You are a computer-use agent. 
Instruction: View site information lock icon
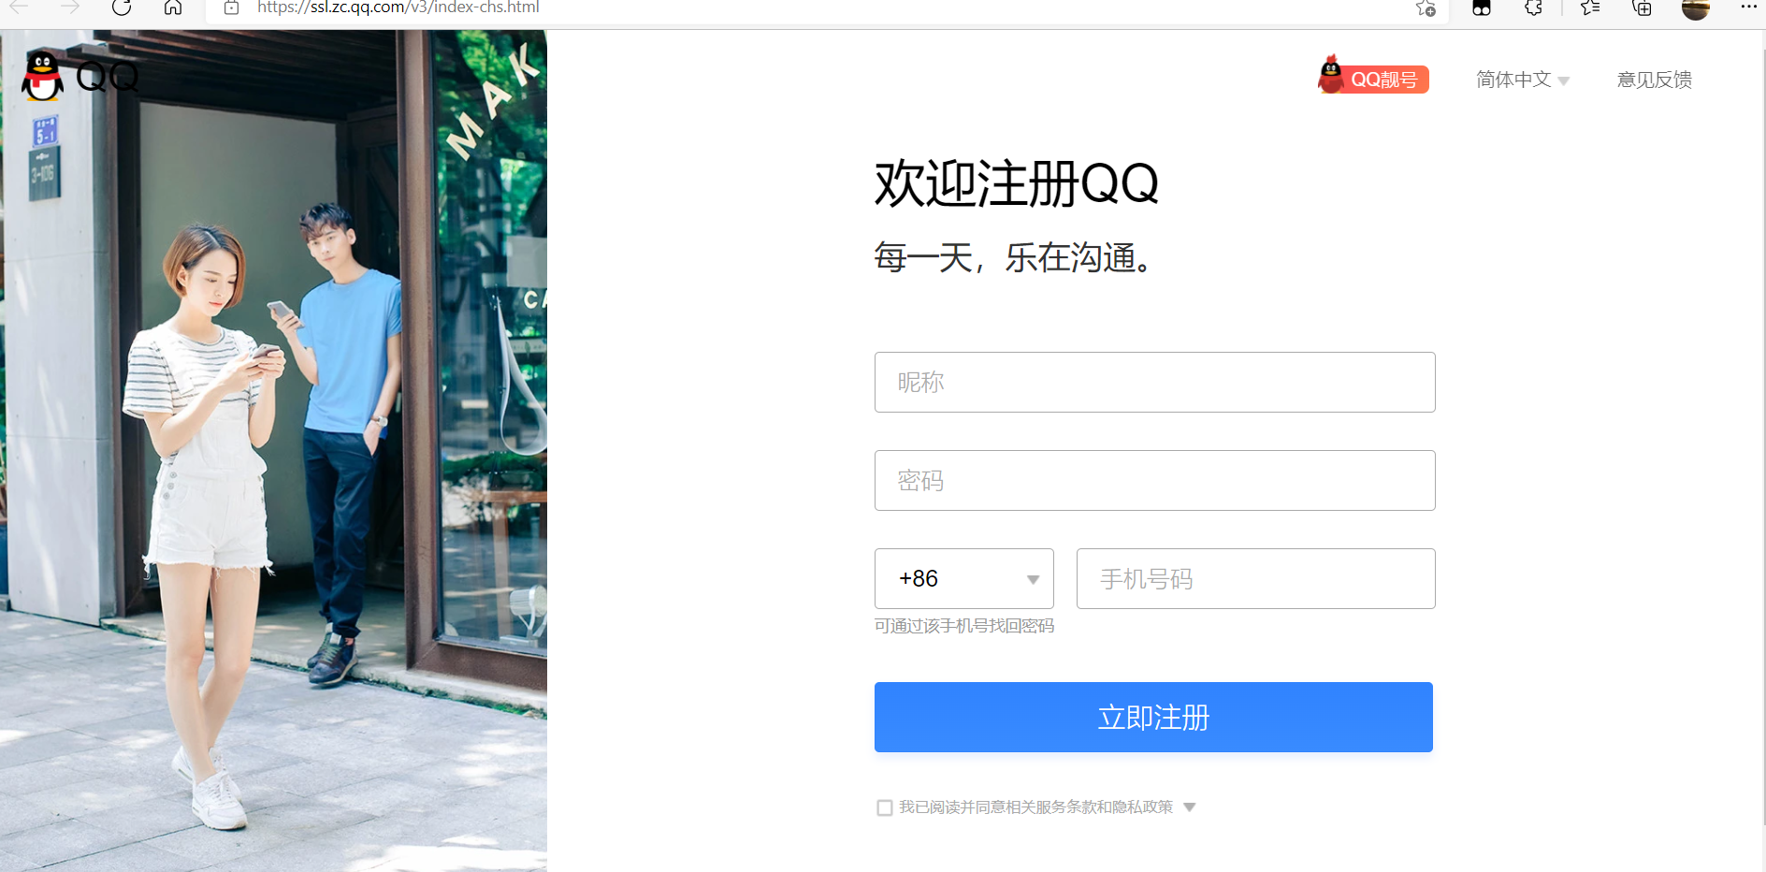point(232,7)
